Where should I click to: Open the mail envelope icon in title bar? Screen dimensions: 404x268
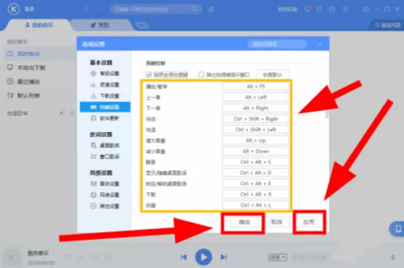tap(332, 9)
